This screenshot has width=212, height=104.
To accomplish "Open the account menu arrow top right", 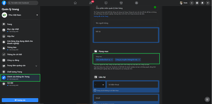I will click(208, 3).
